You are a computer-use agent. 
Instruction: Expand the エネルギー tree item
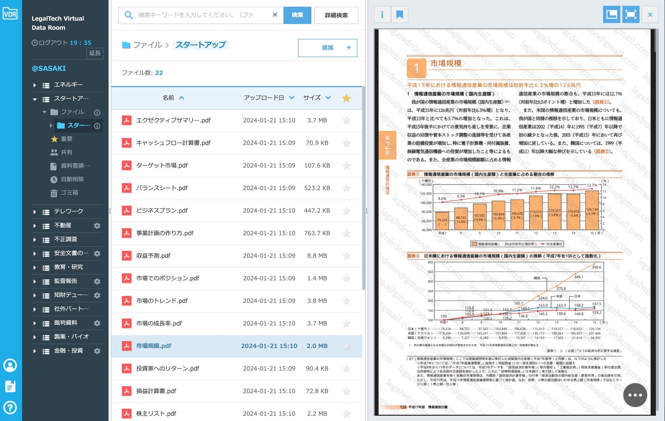coord(34,85)
